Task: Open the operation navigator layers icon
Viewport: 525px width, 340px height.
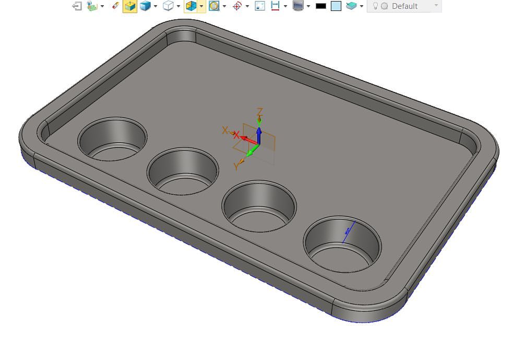Action: (92, 6)
